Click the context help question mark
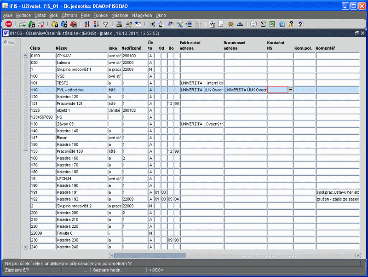Screen dimensions: 368x277 [300, 24]
